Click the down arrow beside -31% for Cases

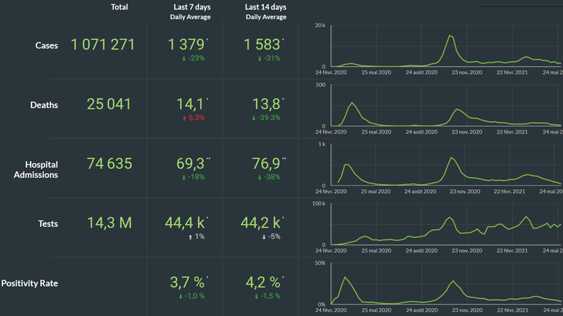pos(260,58)
